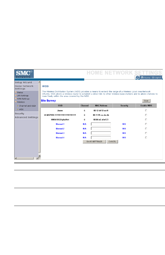
Task: Open Channel and SSID page
Action: [27, 106]
